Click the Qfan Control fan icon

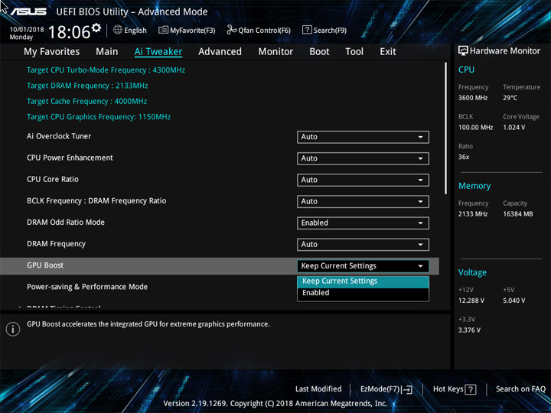pyautogui.click(x=231, y=30)
